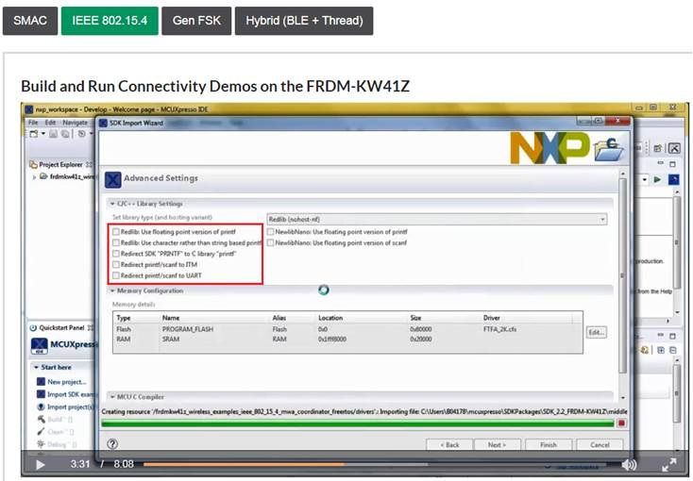Click the Back button in wizard
Image resolution: width=693 pixels, height=481 pixels.
pyautogui.click(x=449, y=445)
